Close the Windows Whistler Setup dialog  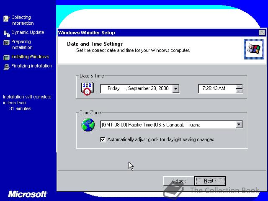tap(262, 33)
